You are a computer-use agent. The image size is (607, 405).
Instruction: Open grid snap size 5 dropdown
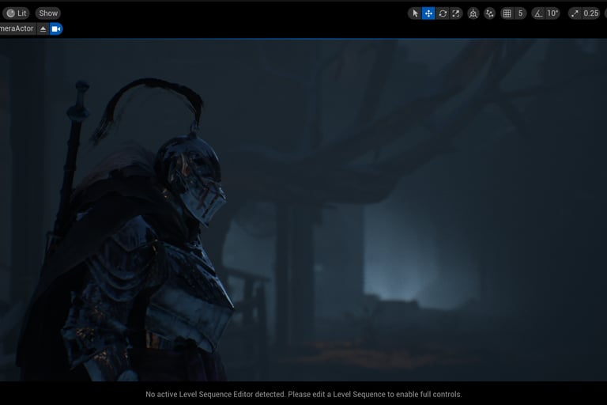pos(521,13)
